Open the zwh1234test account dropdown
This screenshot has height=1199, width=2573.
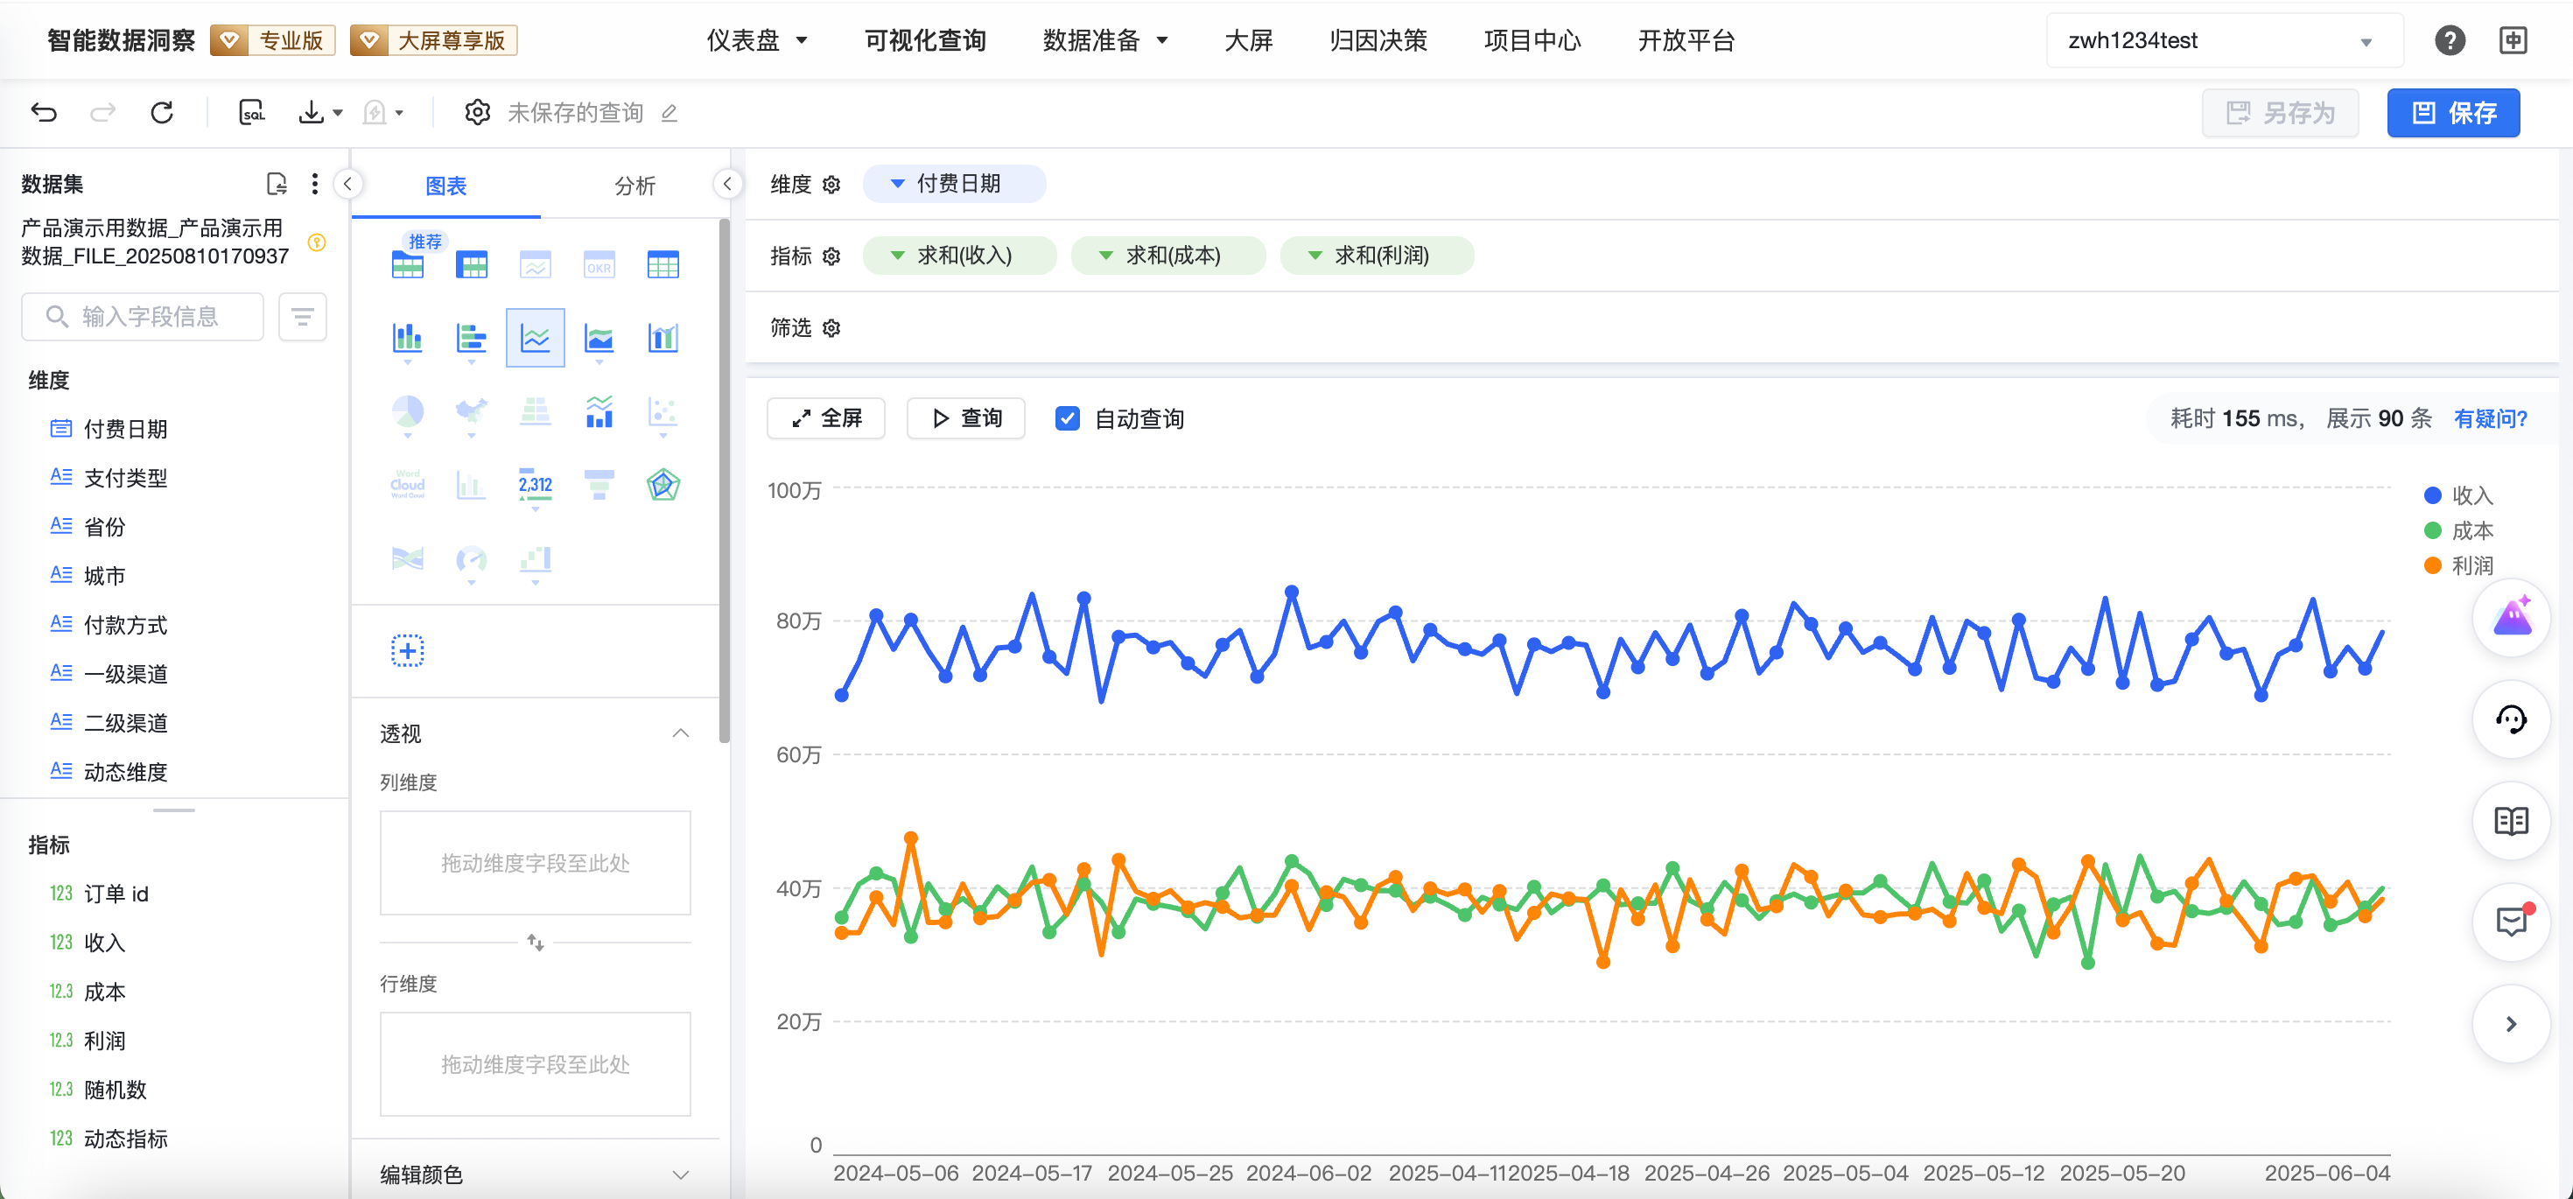point(2224,41)
